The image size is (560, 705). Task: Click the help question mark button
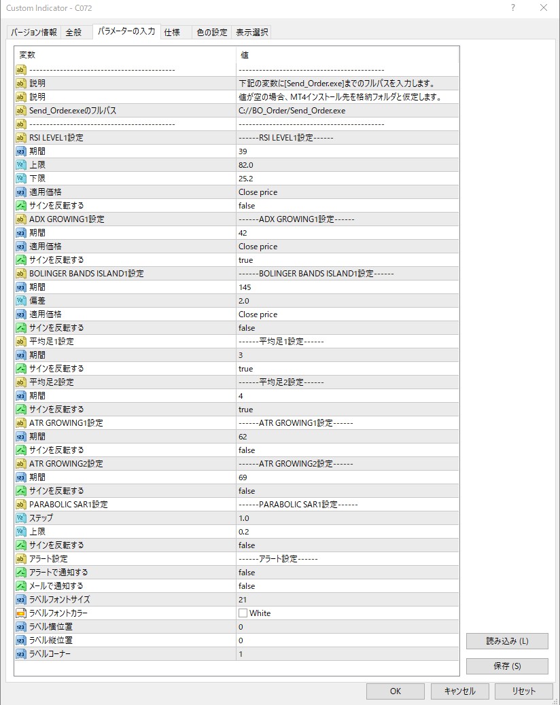coord(513,7)
